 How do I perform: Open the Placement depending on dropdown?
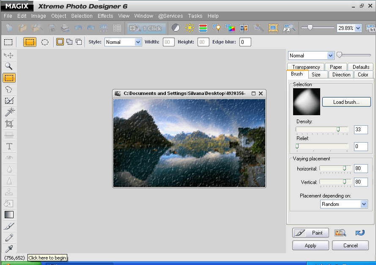pos(344,204)
